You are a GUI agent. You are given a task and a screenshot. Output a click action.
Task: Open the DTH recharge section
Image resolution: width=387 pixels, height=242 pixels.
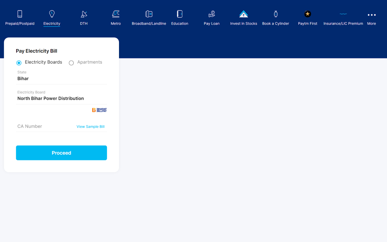pos(84,15)
